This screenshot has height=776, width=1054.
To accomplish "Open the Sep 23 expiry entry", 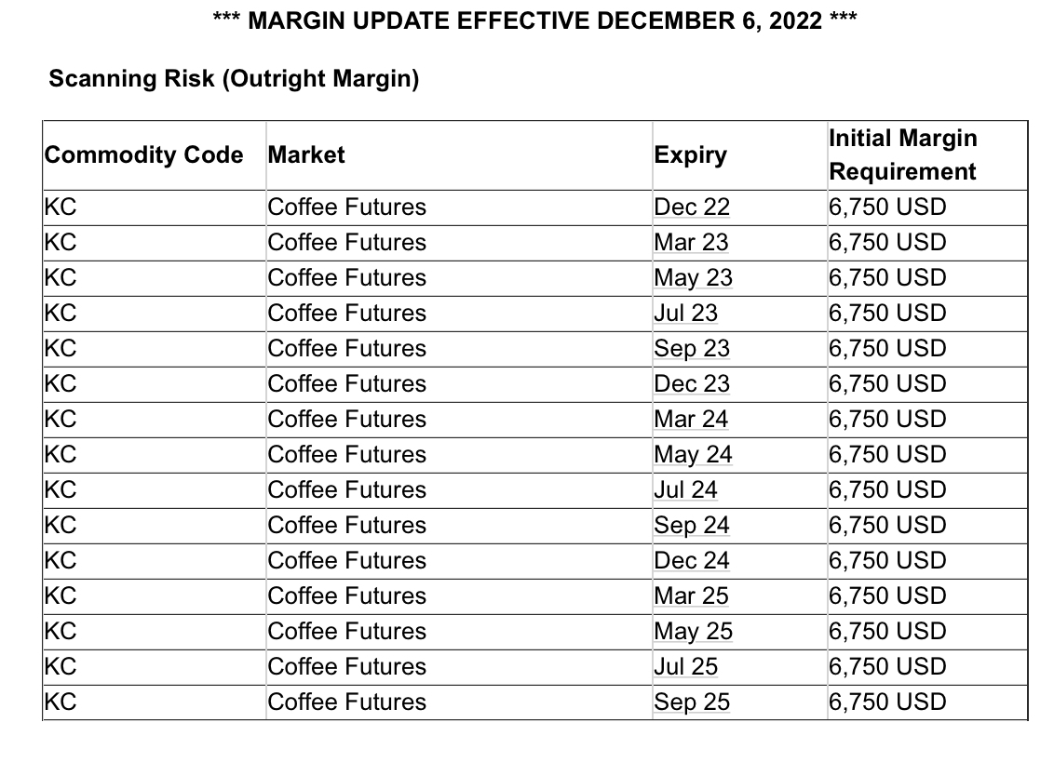I will click(692, 348).
